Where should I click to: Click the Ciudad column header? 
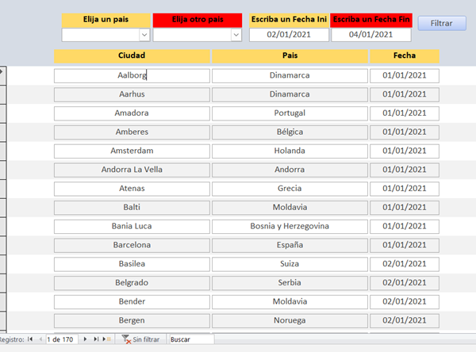pos(132,55)
